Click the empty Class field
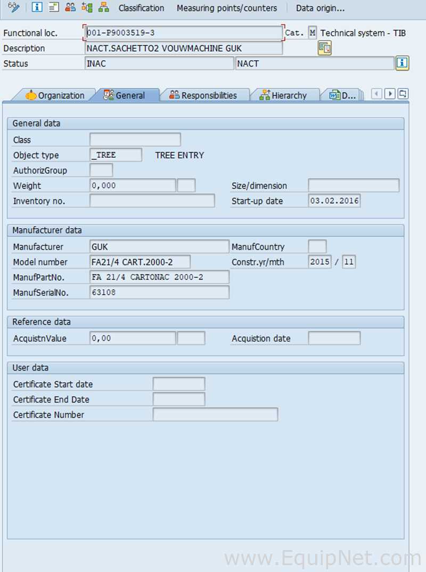Screen dimensions: 426x572 click(135, 139)
